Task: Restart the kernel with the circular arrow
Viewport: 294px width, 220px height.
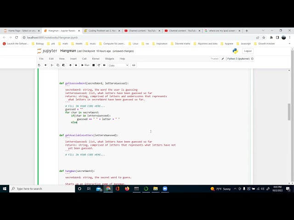Action: click(x=99, y=65)
